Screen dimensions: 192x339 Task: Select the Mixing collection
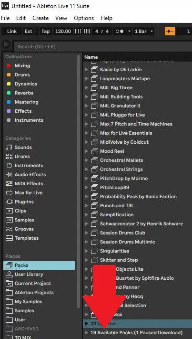(x=19, y=65)
